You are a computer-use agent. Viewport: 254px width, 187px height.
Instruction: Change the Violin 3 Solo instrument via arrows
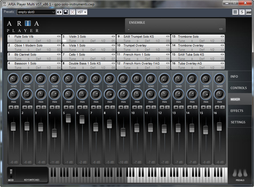113,37
